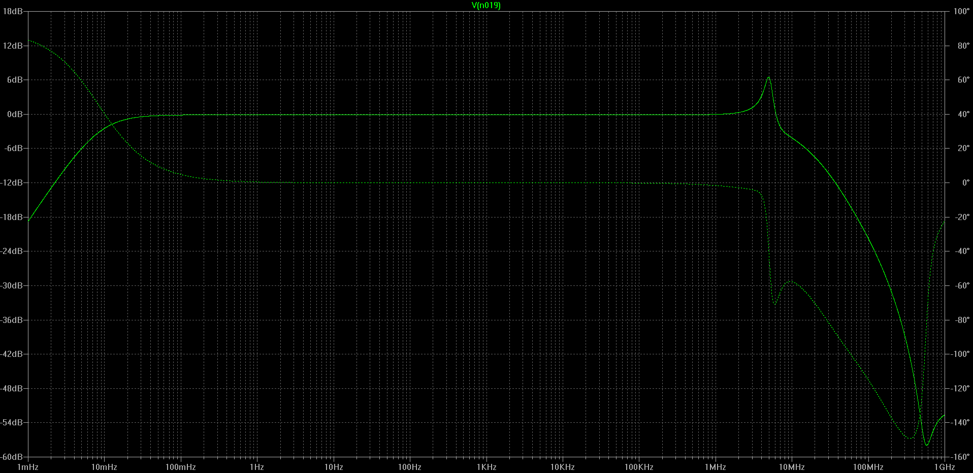Click the -160° phase axis label
The image size is (973, 473).
(x=960, y=457)
